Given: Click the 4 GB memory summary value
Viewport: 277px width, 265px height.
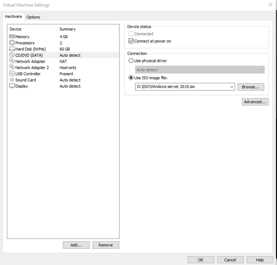Looking at the screenshot, I should point(64,37).
